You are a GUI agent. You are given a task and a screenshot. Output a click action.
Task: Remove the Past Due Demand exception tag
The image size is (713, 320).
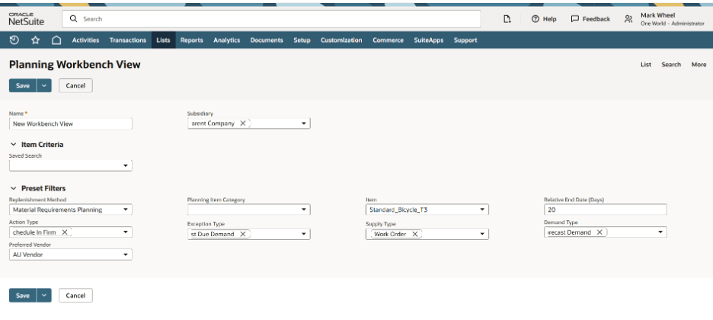coord(243,234)
